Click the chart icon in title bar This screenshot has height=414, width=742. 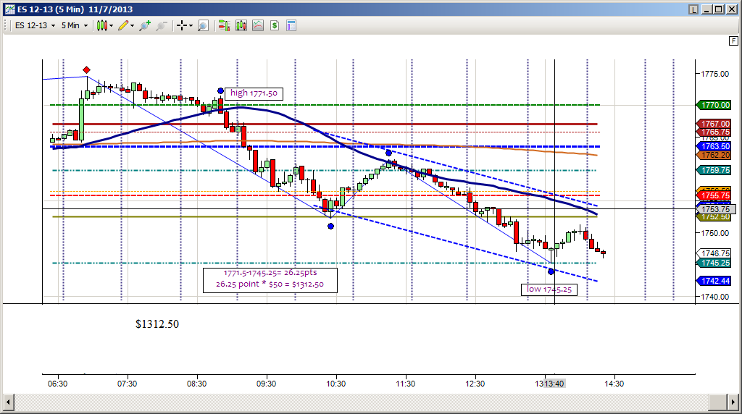click(x=10, y=9)
